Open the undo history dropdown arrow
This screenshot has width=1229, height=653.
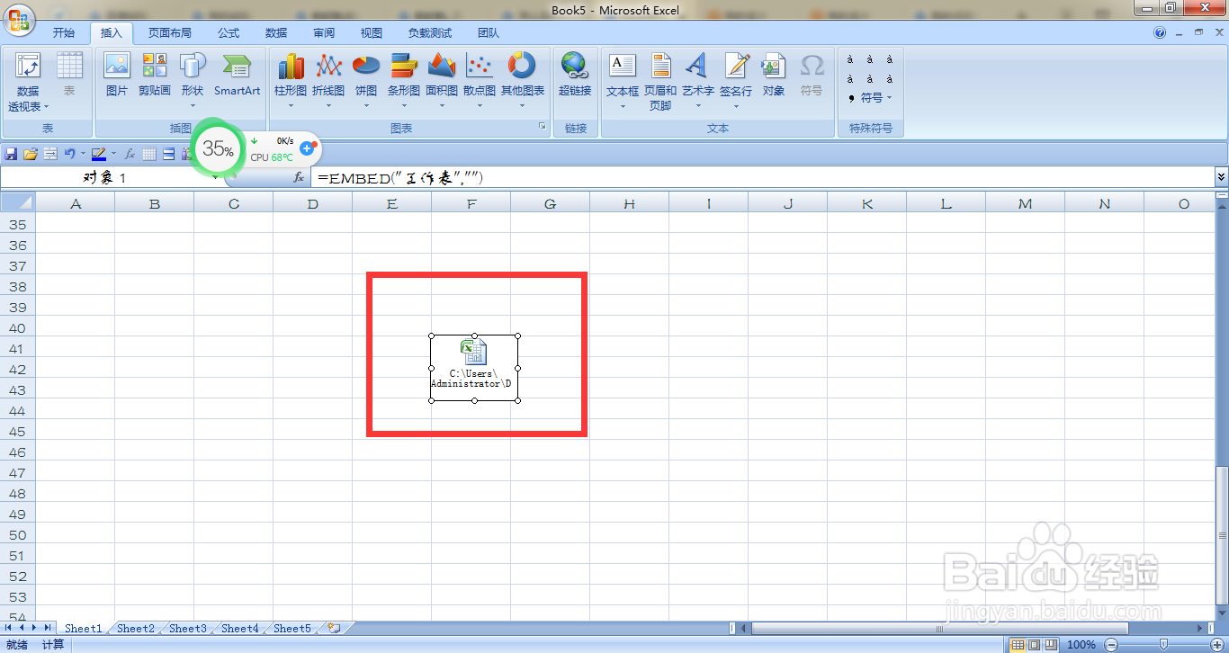[83, 154]
